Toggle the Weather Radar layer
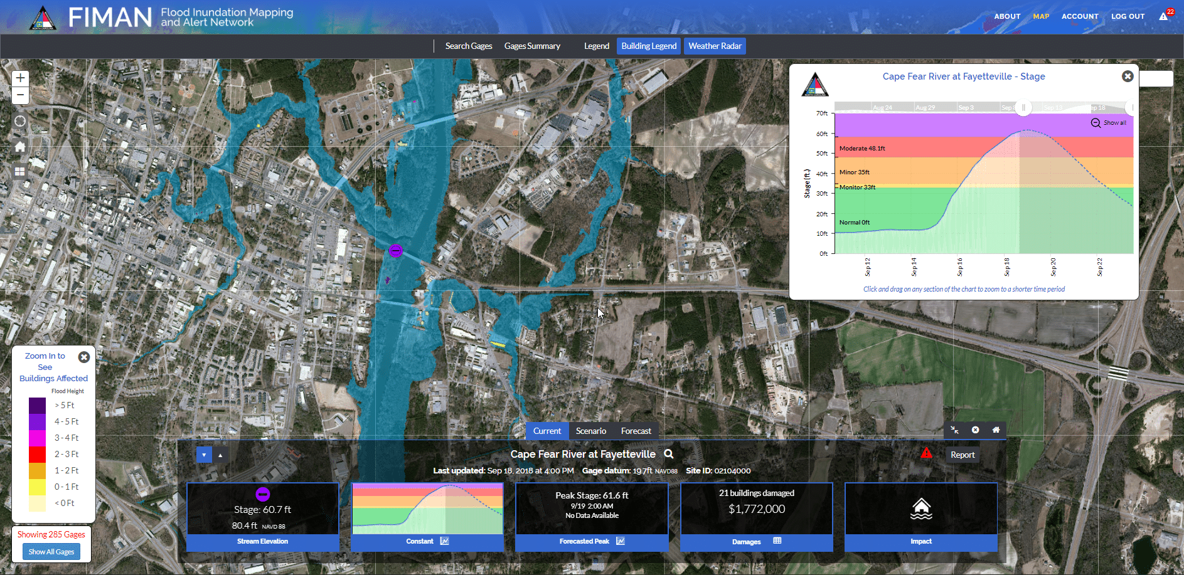This screenshot has width=1184, height=575. 715,46
